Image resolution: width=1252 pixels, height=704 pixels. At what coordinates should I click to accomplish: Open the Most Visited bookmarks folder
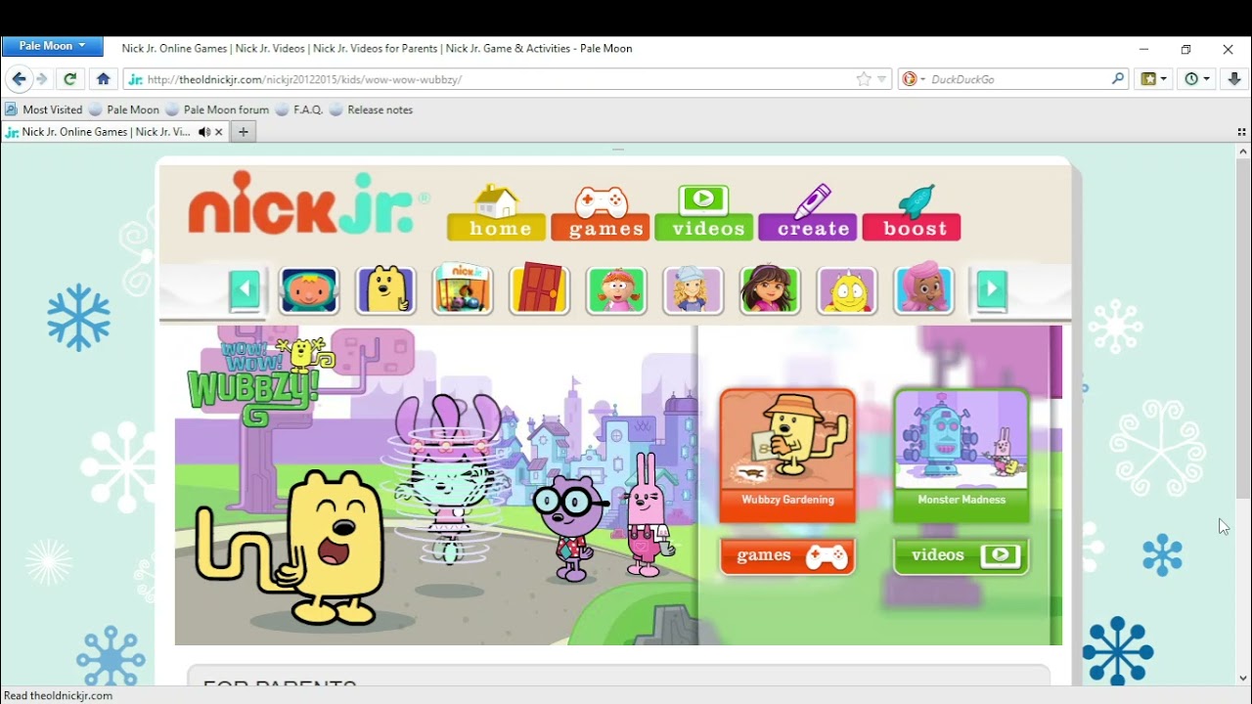[x=43, y=110]
